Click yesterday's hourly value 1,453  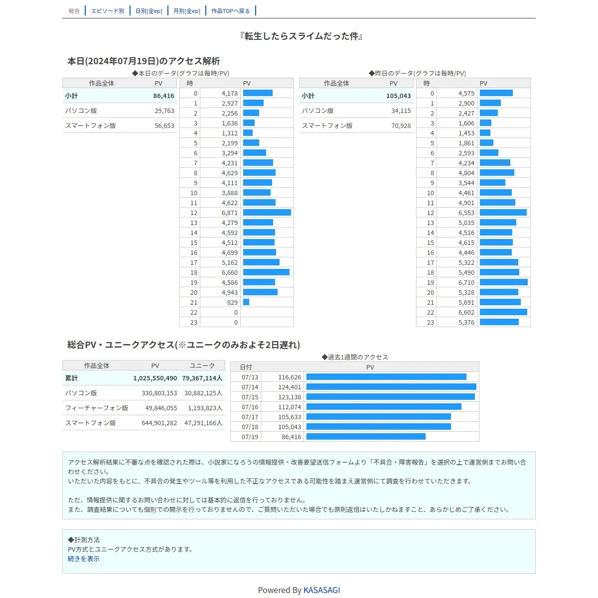[x=466, y=133]
